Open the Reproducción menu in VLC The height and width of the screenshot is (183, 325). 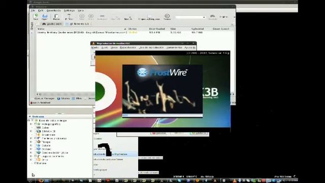(x=128, y=47)
